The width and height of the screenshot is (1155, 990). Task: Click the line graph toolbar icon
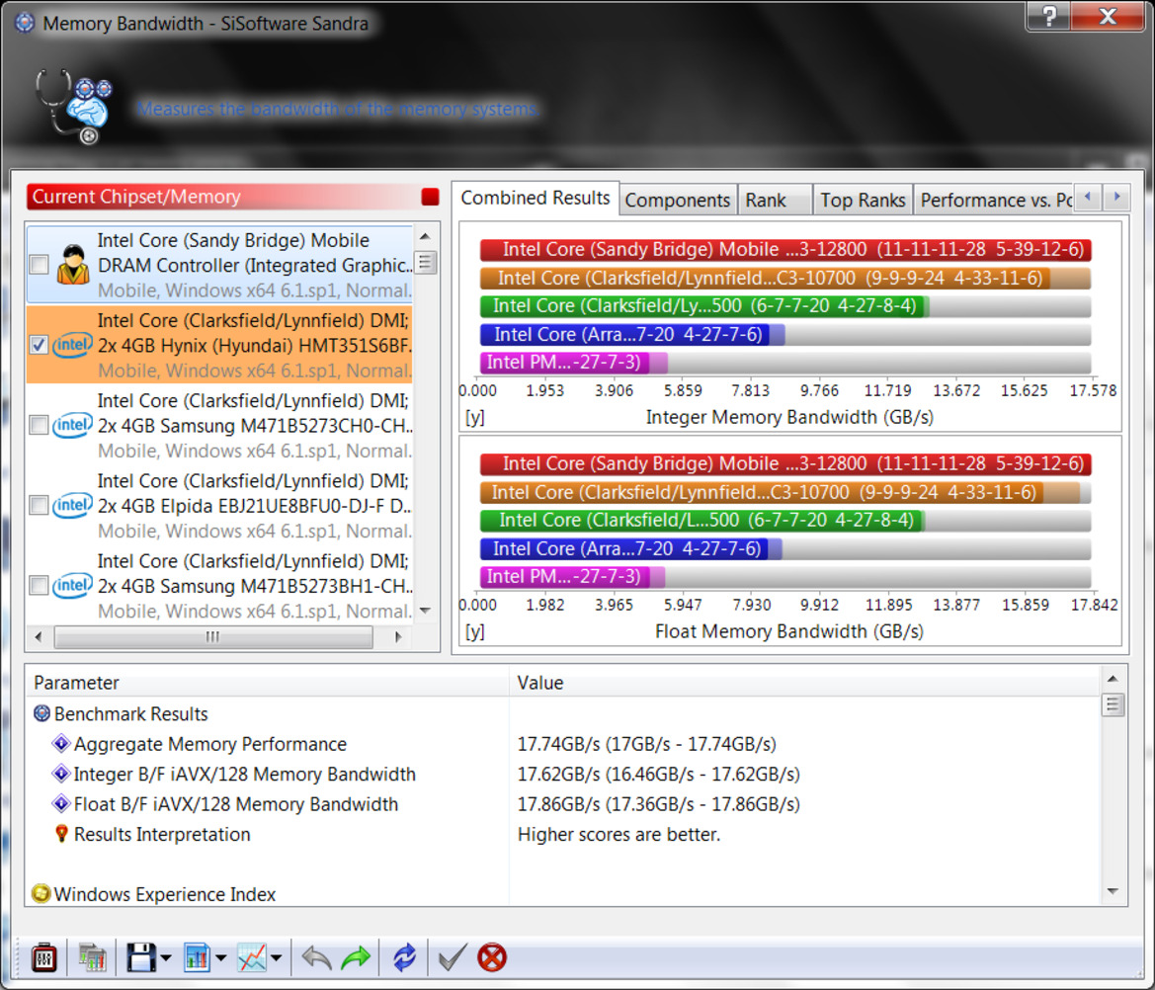tap(252, 957)
